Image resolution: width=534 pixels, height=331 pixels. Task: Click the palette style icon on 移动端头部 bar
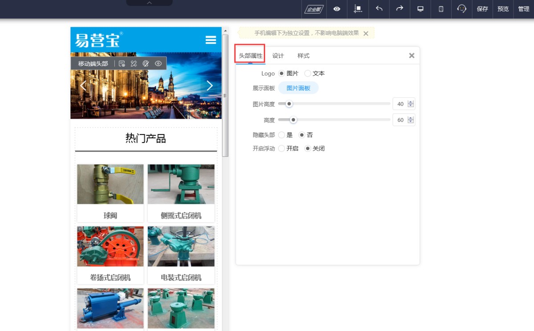(146, 64)
